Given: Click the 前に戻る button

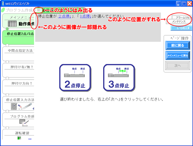Looking at the screenshot, I should 178,45.
